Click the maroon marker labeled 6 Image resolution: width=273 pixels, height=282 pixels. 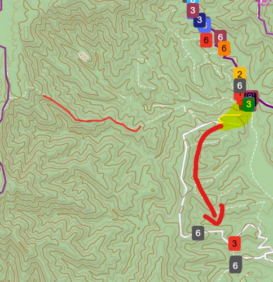pyautogui.click(x=221, y=37)
